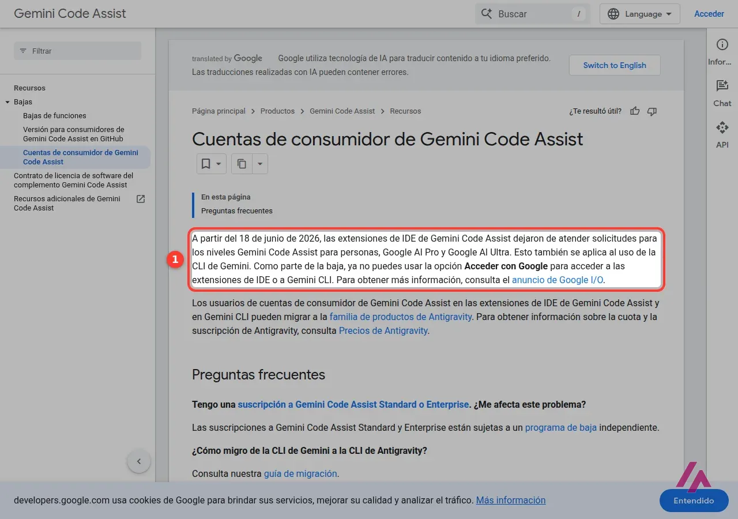This screenshot has width=738, height=519.
Task: Open suscripción a Gemini Code Assist Standard link
Action: 353,405
